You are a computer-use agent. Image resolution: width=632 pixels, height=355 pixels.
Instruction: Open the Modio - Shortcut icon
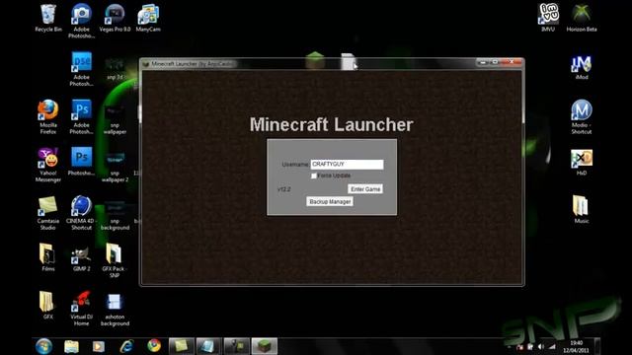point(582,116)
